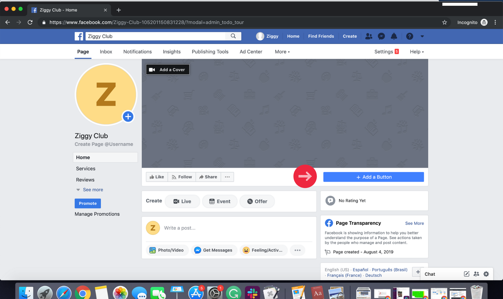Open a new browser tab
The width and height of the screenshot is (503, 299).
[119, 10]
